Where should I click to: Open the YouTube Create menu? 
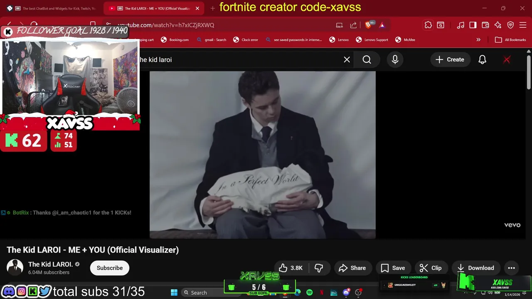(450, 60)
